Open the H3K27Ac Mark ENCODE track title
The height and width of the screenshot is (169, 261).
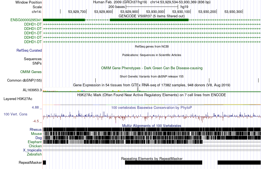pos(152,95)
